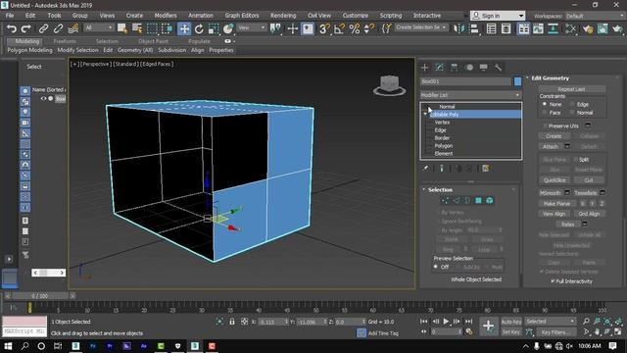Toggle the Ribbon display icon
Image resolution: width=627 pixels, height=353 pixels.
pos(523,28)
